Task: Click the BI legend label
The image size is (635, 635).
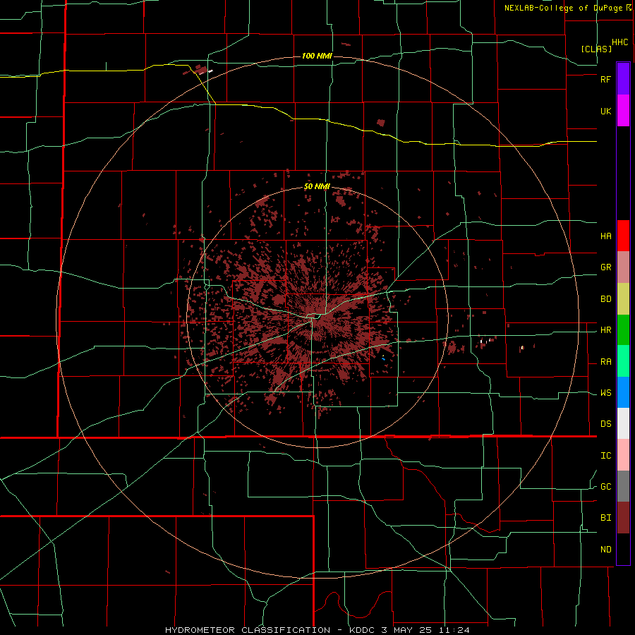Action: pos(605,518)
